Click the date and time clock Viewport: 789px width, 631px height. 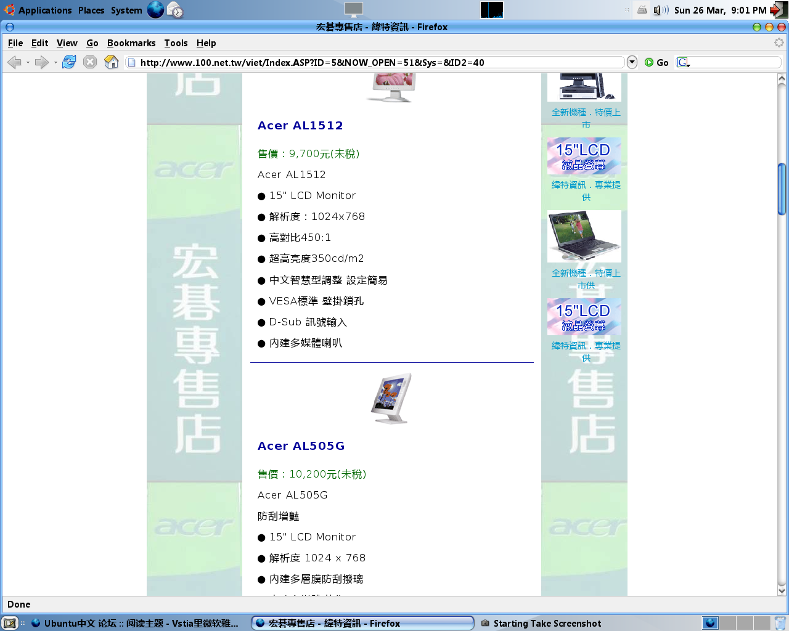pyautogui.click(x=720, y=10)
